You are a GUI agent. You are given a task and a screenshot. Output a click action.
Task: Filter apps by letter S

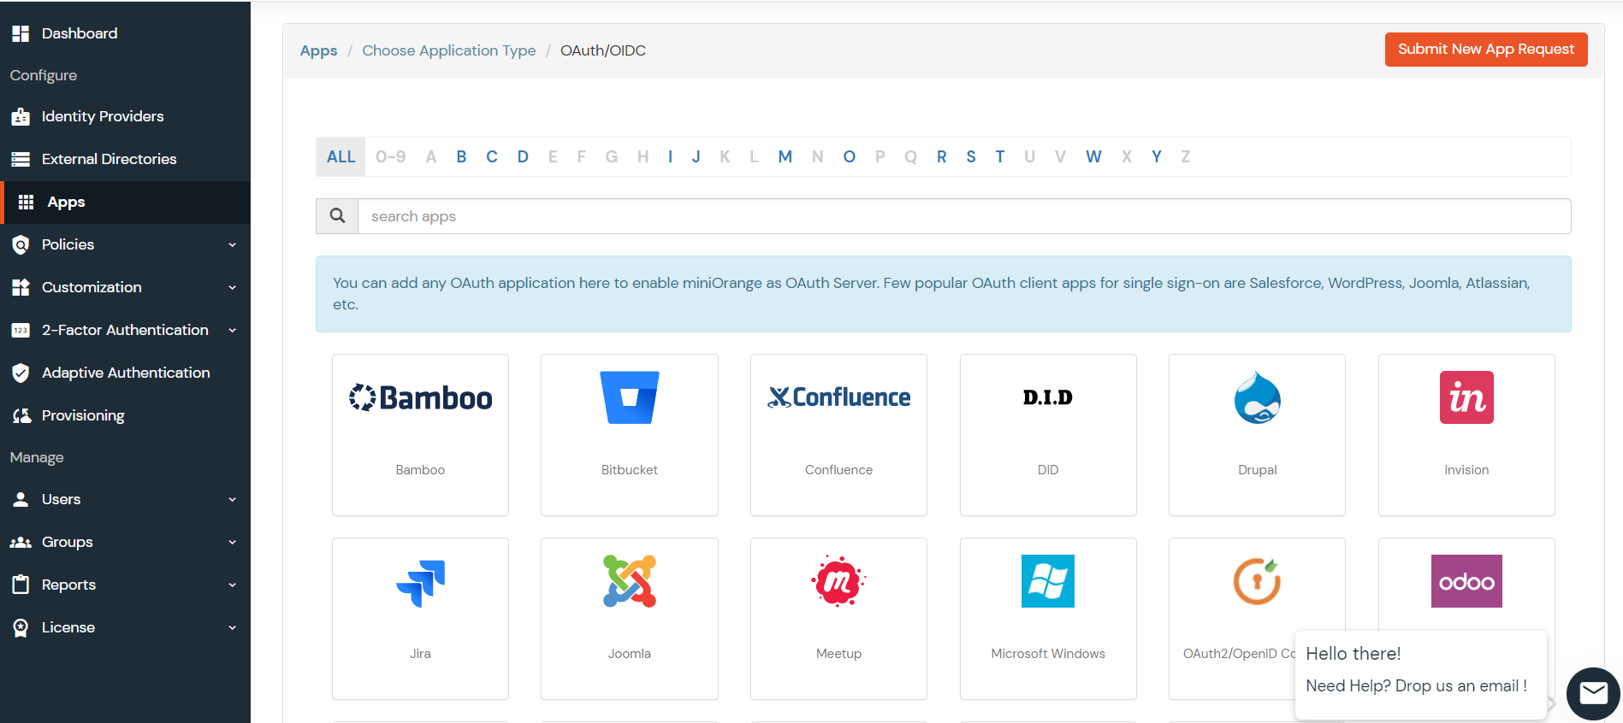click(971, 156)
